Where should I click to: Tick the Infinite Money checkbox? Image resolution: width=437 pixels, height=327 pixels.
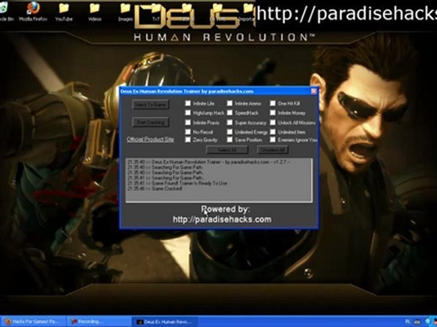click(x=273, y=113)
